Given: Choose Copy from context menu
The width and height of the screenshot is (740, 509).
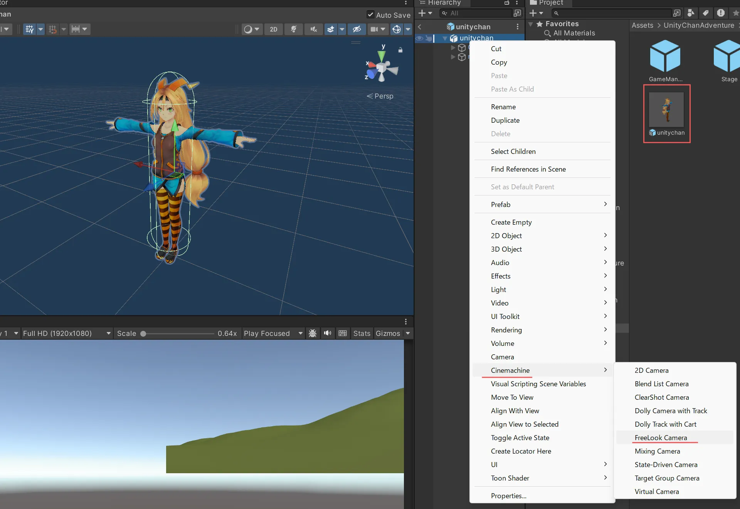Looking at the screenshot, I should tap(542, 62).
